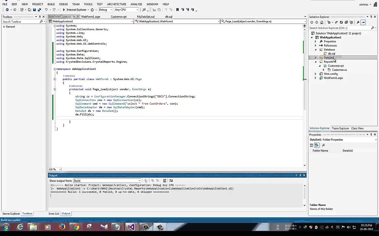The width and height of the screenshot is (379, 236).
Task: Switch to the Team Explorer tab
Action: point(340,128)
